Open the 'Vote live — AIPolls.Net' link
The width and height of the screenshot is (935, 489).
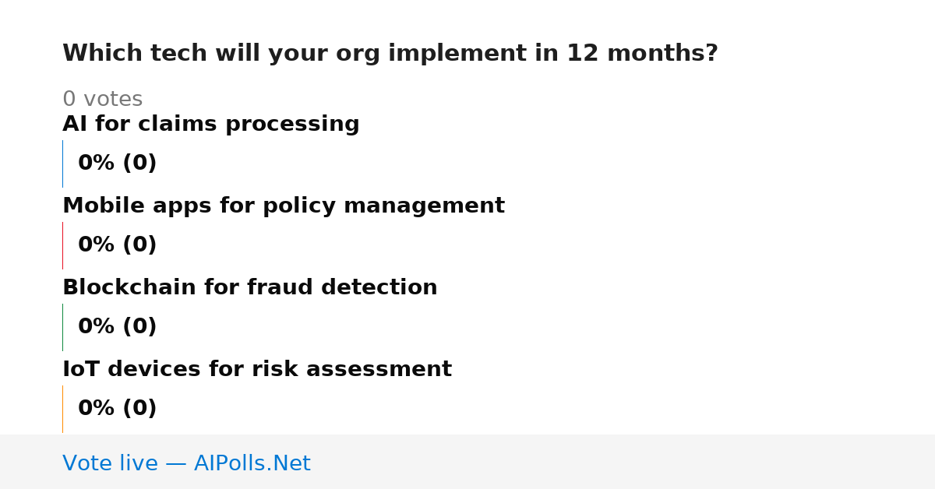[186, 464]
